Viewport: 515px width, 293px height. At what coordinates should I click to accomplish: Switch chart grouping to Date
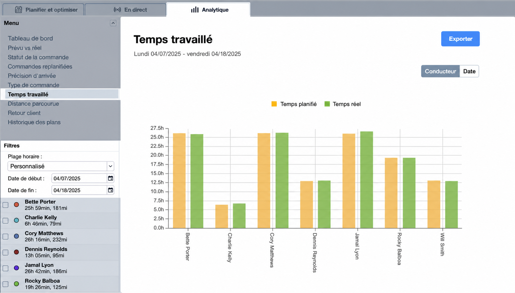[x=469, y=71]
